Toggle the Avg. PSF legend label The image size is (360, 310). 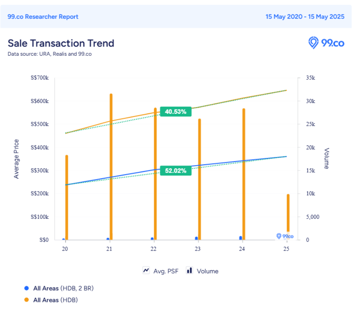[166, 271]
